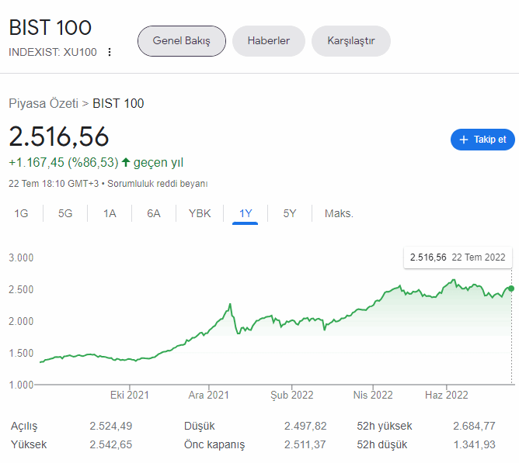Click the Ara 2021 axis label

(208, 395)
